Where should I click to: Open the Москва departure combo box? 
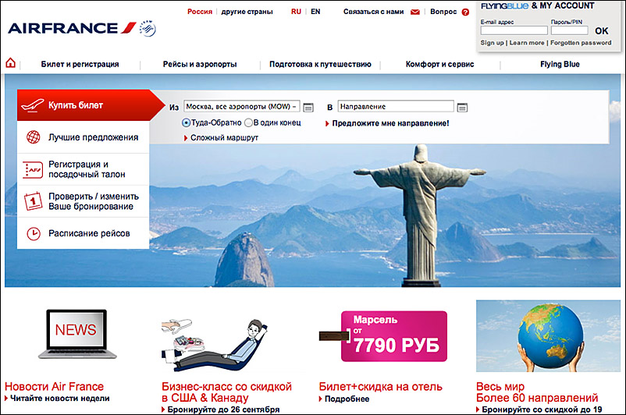(241, 107)
